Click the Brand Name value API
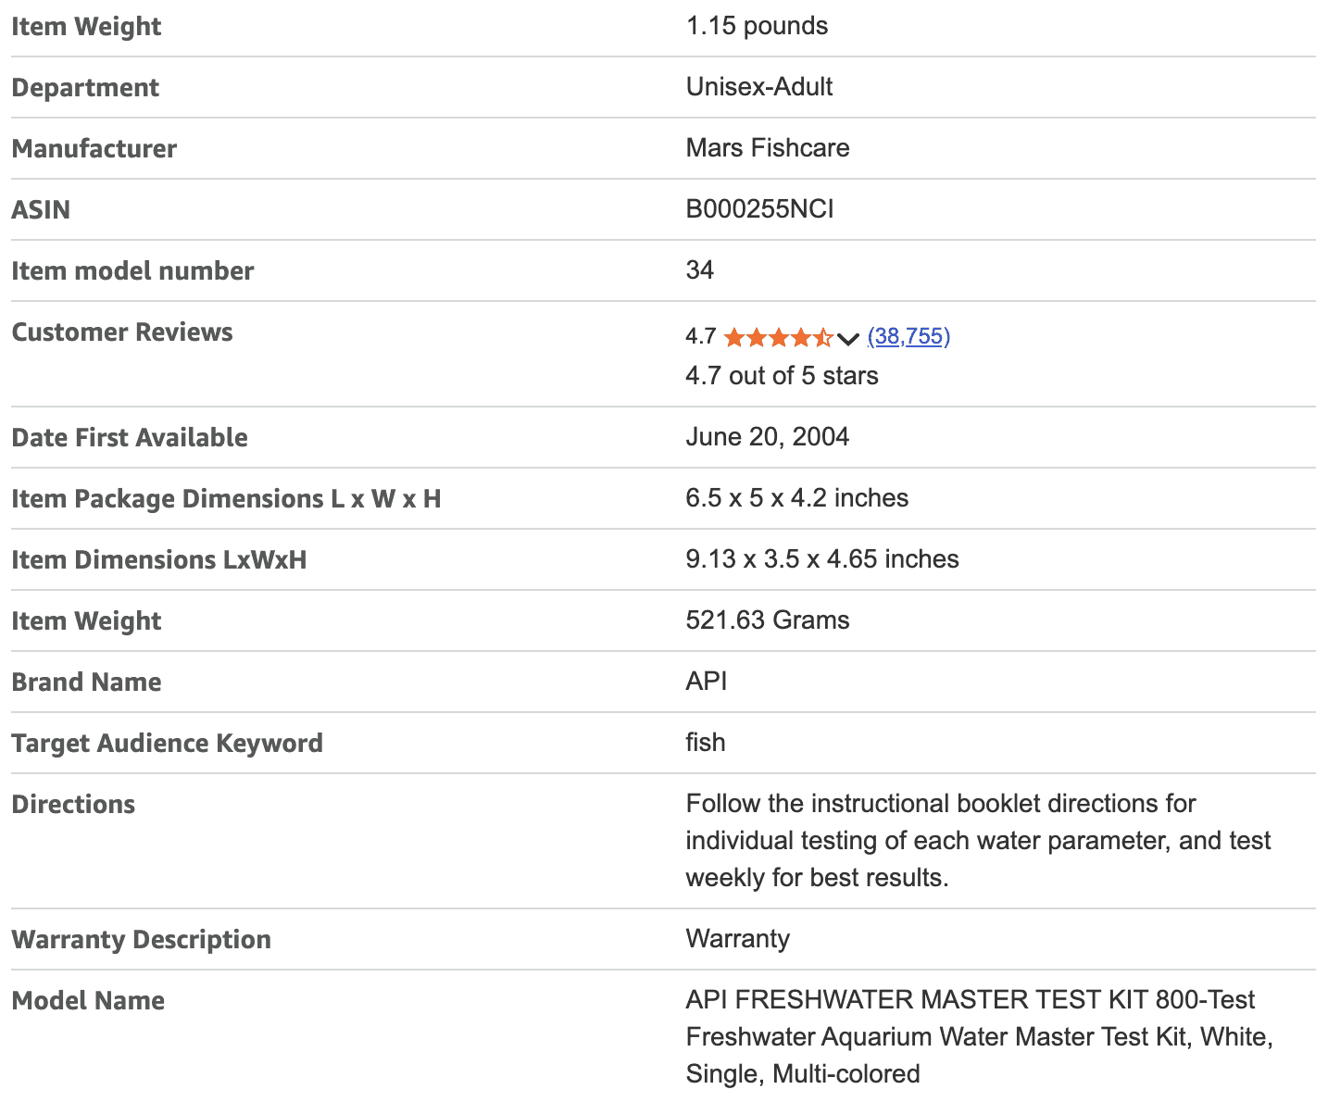The width and height of the screenshot is (1328, 1102). pos(706,682)
